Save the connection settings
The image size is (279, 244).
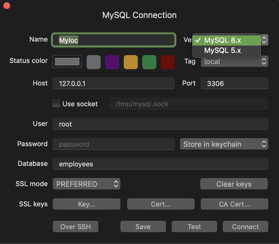tap(143, 227)
